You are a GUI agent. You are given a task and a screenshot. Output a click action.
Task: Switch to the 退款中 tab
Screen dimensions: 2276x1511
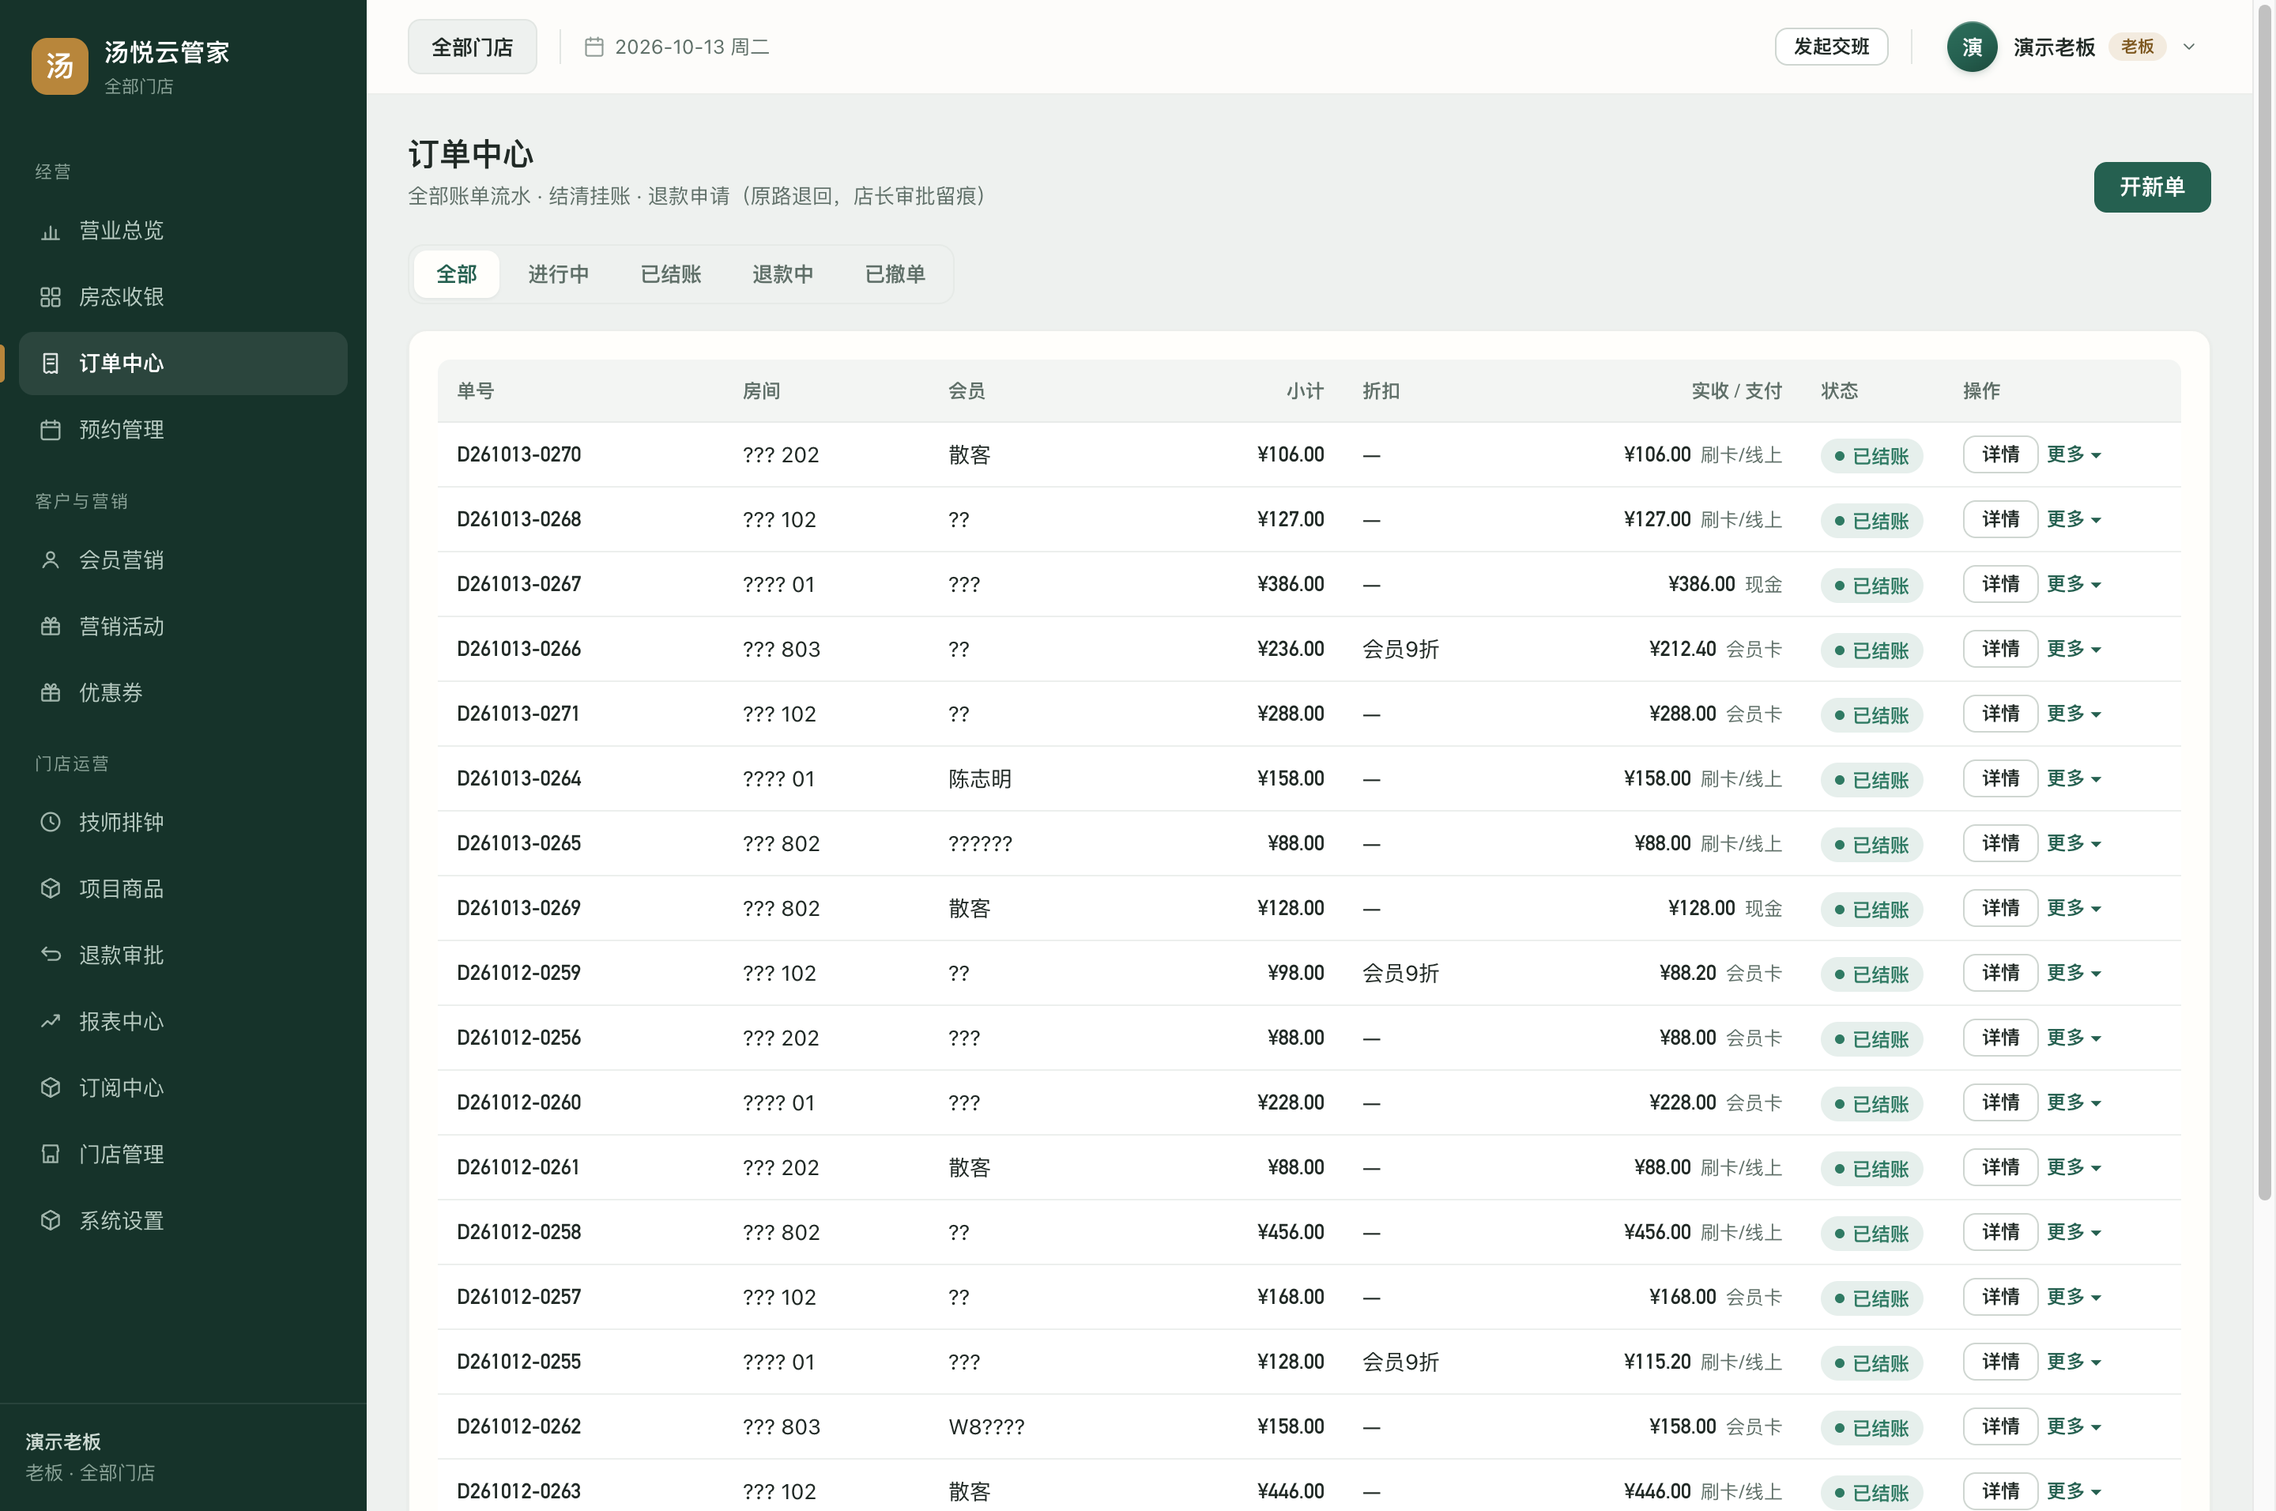pyautogui.click(x=782, y=275)
